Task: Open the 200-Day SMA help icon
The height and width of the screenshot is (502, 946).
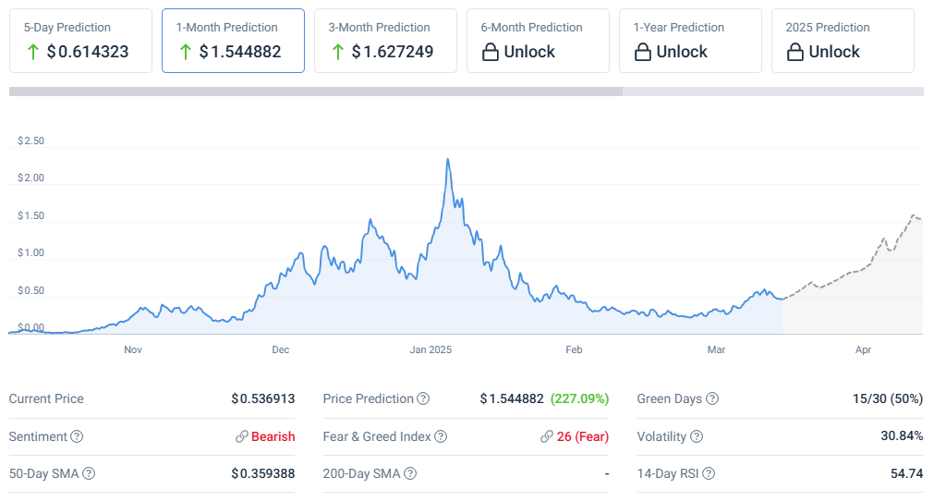Action: click(x=410, y=473)
